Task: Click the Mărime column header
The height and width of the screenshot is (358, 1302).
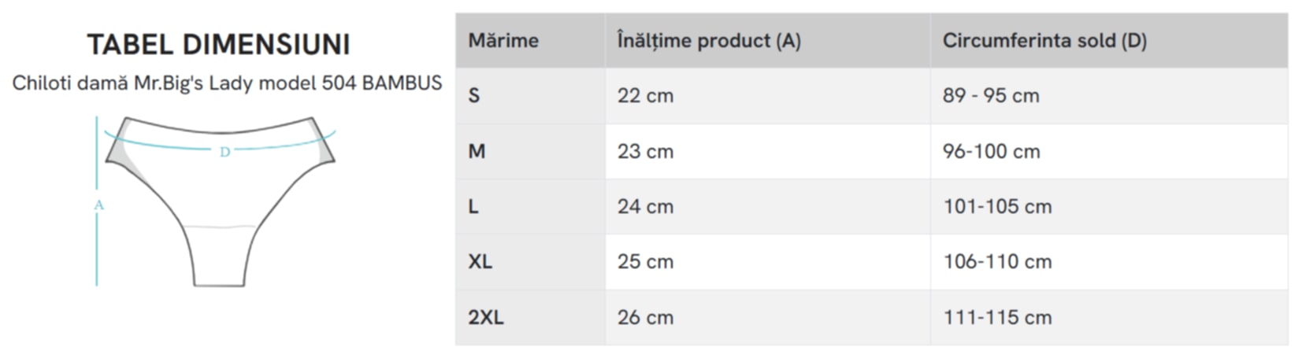Action: (503, 41)
